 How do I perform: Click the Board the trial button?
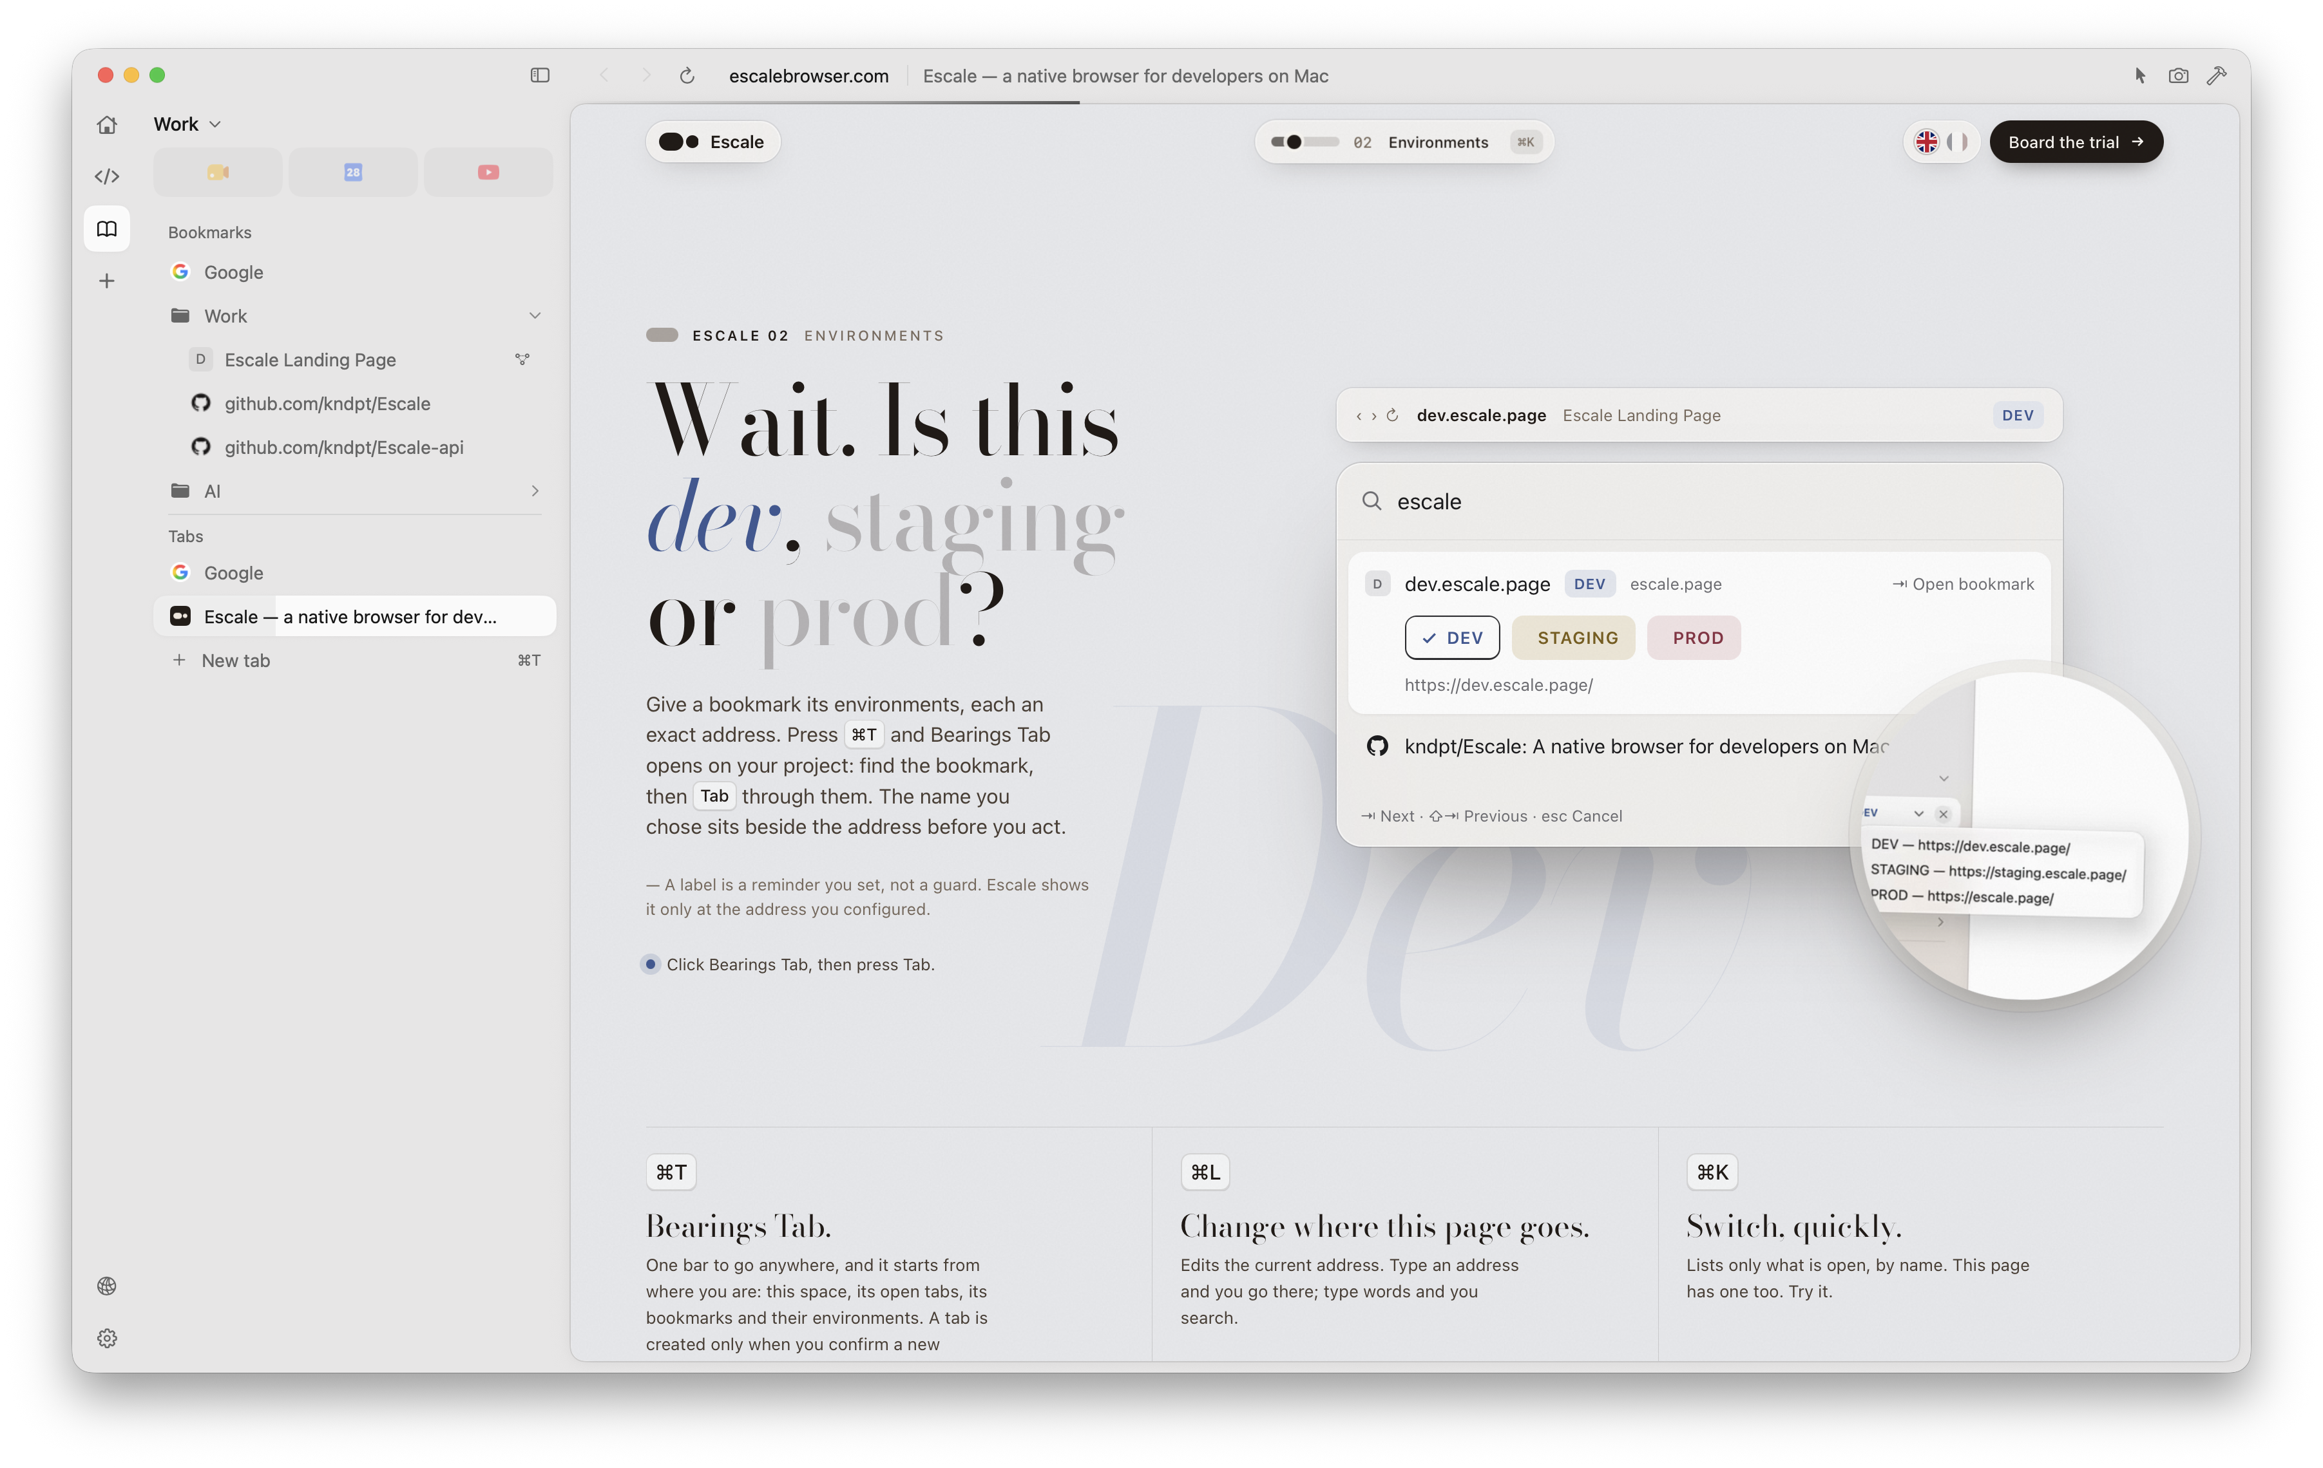coord(2076,142)
